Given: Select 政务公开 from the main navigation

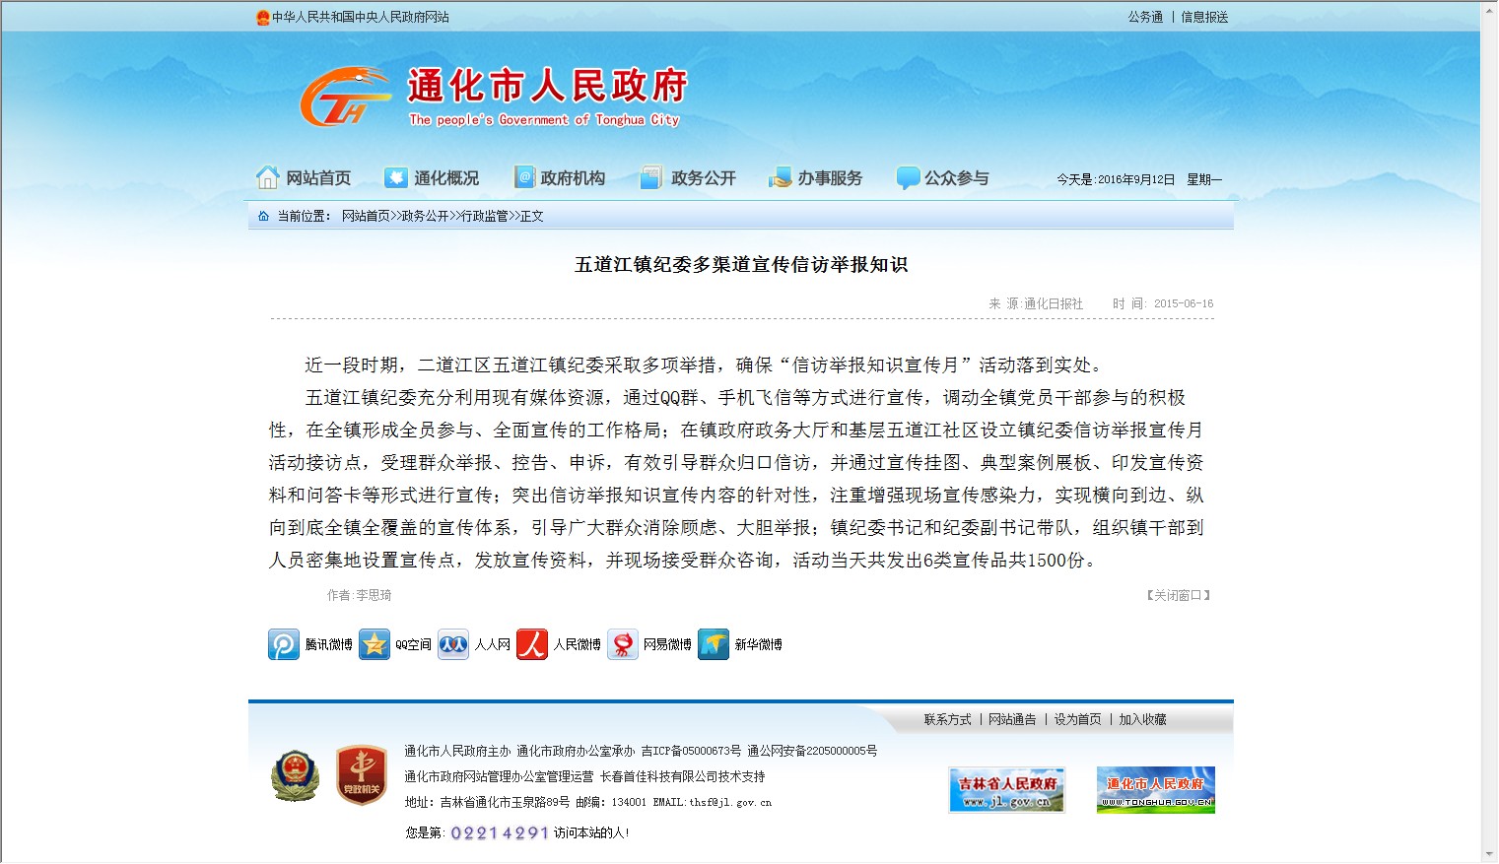Looking at the screenshot, I should pos(688,178).
